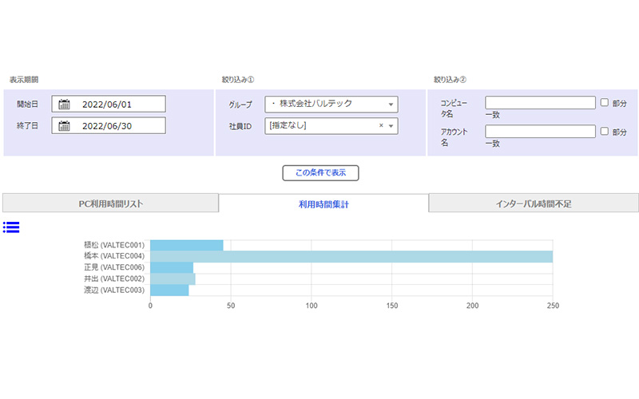Click the chart label 井出 (VALTEC002)
This screenshot has width=639, height=399.
pyautogui.click(x=114, y=279)
